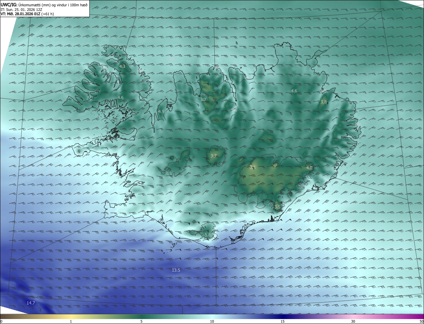
Task: Click the 'IT: Sun. 25. 01. 2026 12Z' line
Action: [x=21, y=9]
